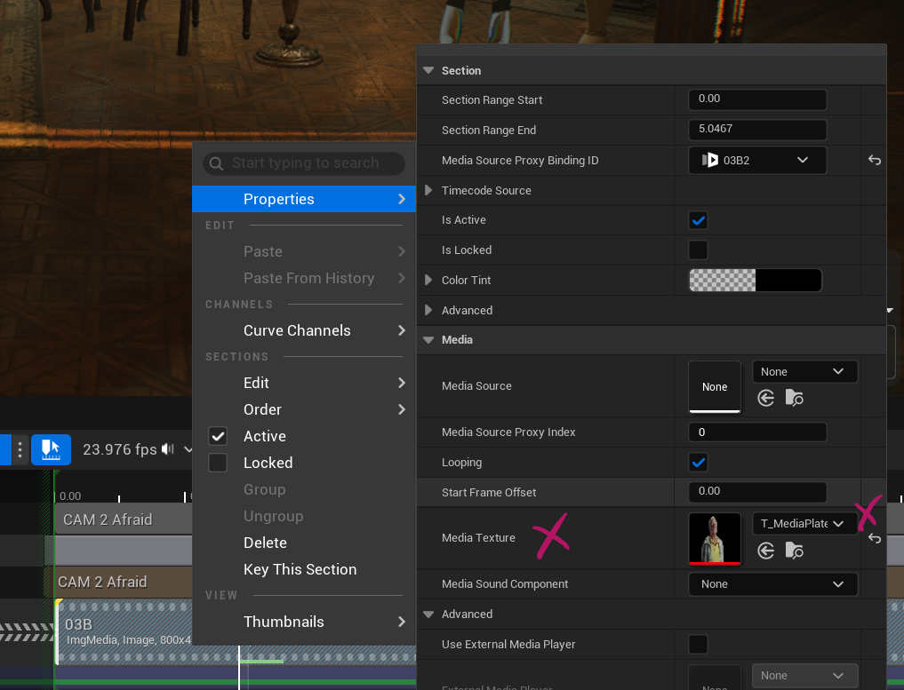The width and height of the screenshot is (904, 690).
Task: Expand the Timecode Source property
Action: (428, 191)
